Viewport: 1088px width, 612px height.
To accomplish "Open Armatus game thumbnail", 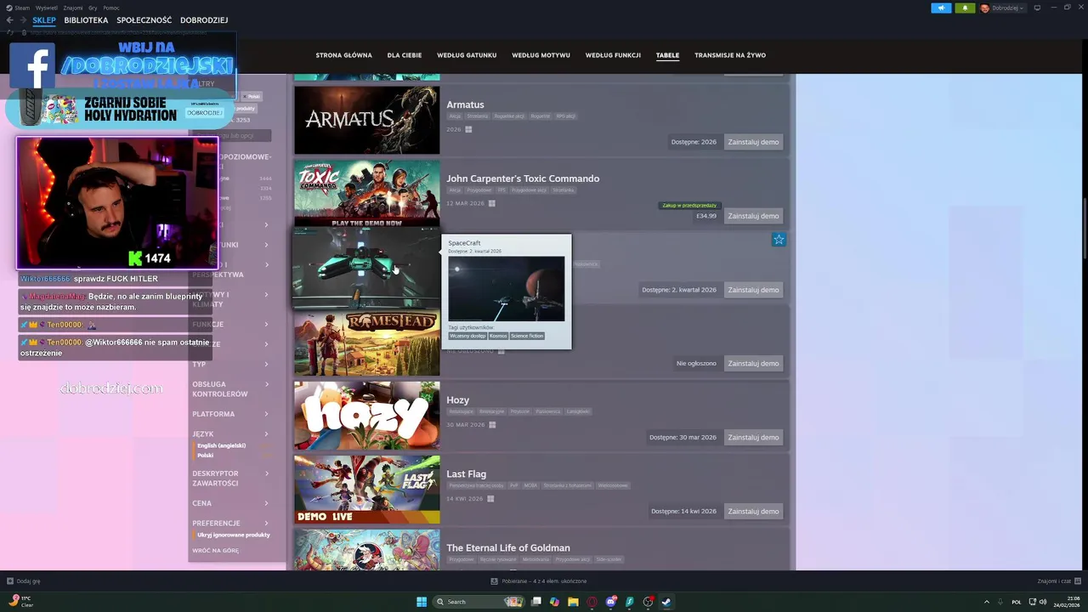I will point(367,120).
